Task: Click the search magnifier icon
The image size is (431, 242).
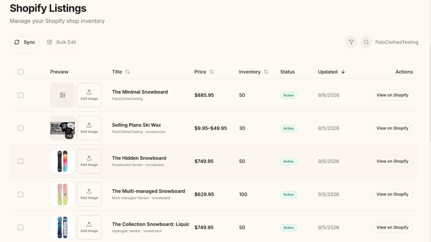Action: (x=366, y=42)
